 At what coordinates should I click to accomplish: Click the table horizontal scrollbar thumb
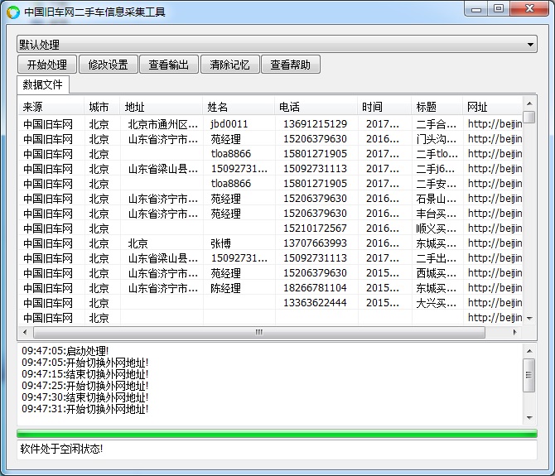click(x=259, y=332)
